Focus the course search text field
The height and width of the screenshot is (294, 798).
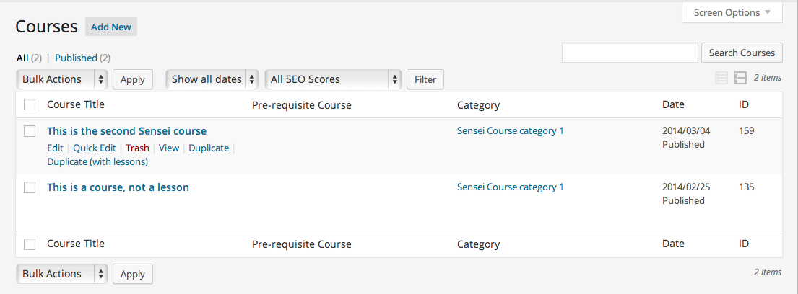[x=630, y=53]
